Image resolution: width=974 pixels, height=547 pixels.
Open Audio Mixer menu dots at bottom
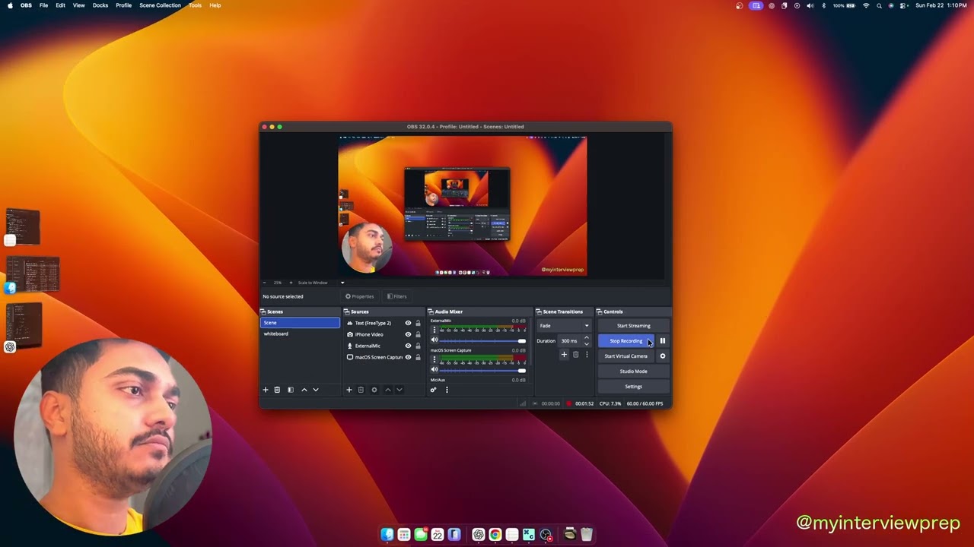(x=447, y=390)
